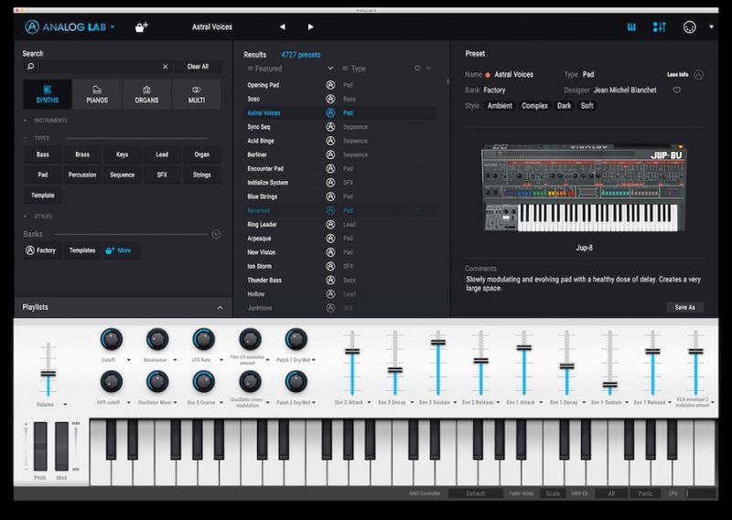Click the Mod wheel

[61, 446]
